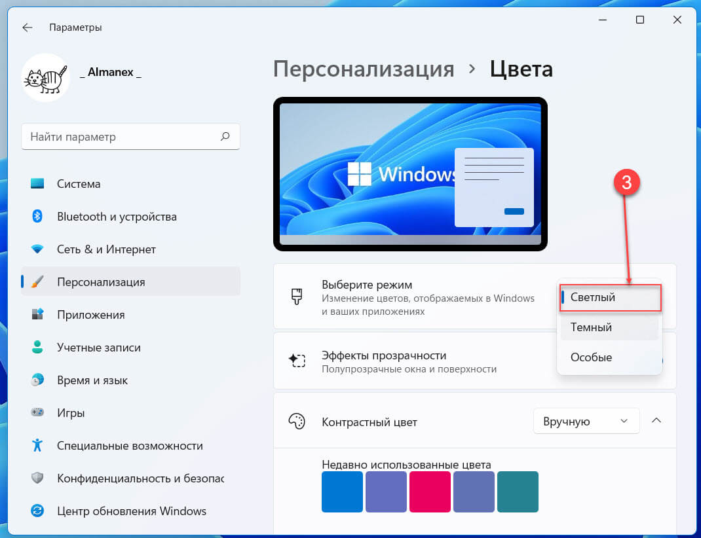Image resolution: width=701 pixels, height=538 pixels.
Task: Click the Время и язык globe clock icon
Action: point(37,380)
